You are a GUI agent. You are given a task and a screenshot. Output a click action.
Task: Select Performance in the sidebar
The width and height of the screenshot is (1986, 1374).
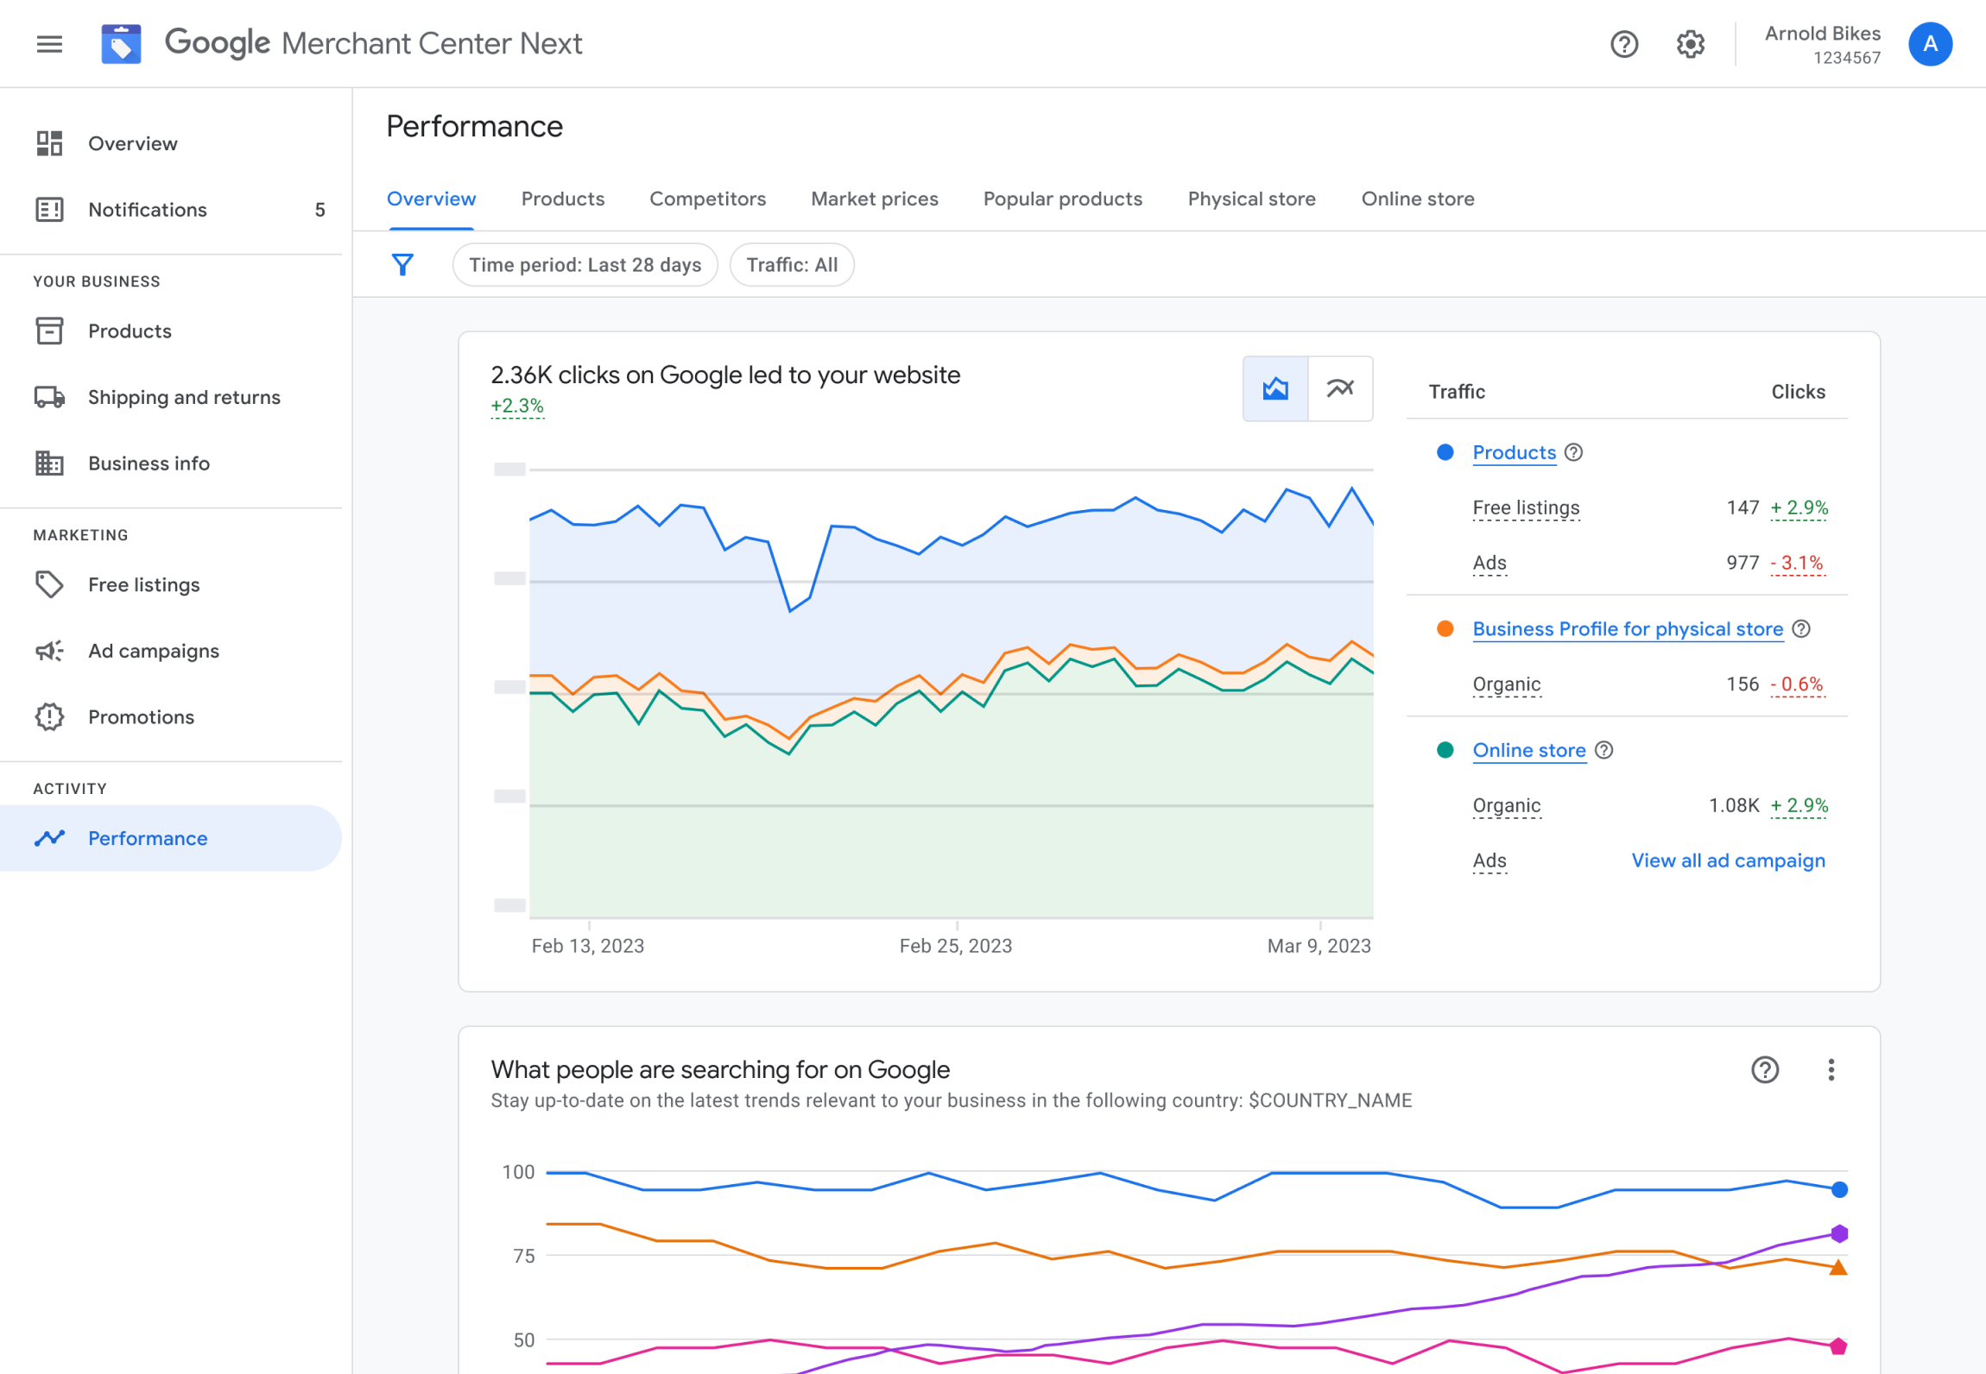pyautogui.click(x=171, y=838)
